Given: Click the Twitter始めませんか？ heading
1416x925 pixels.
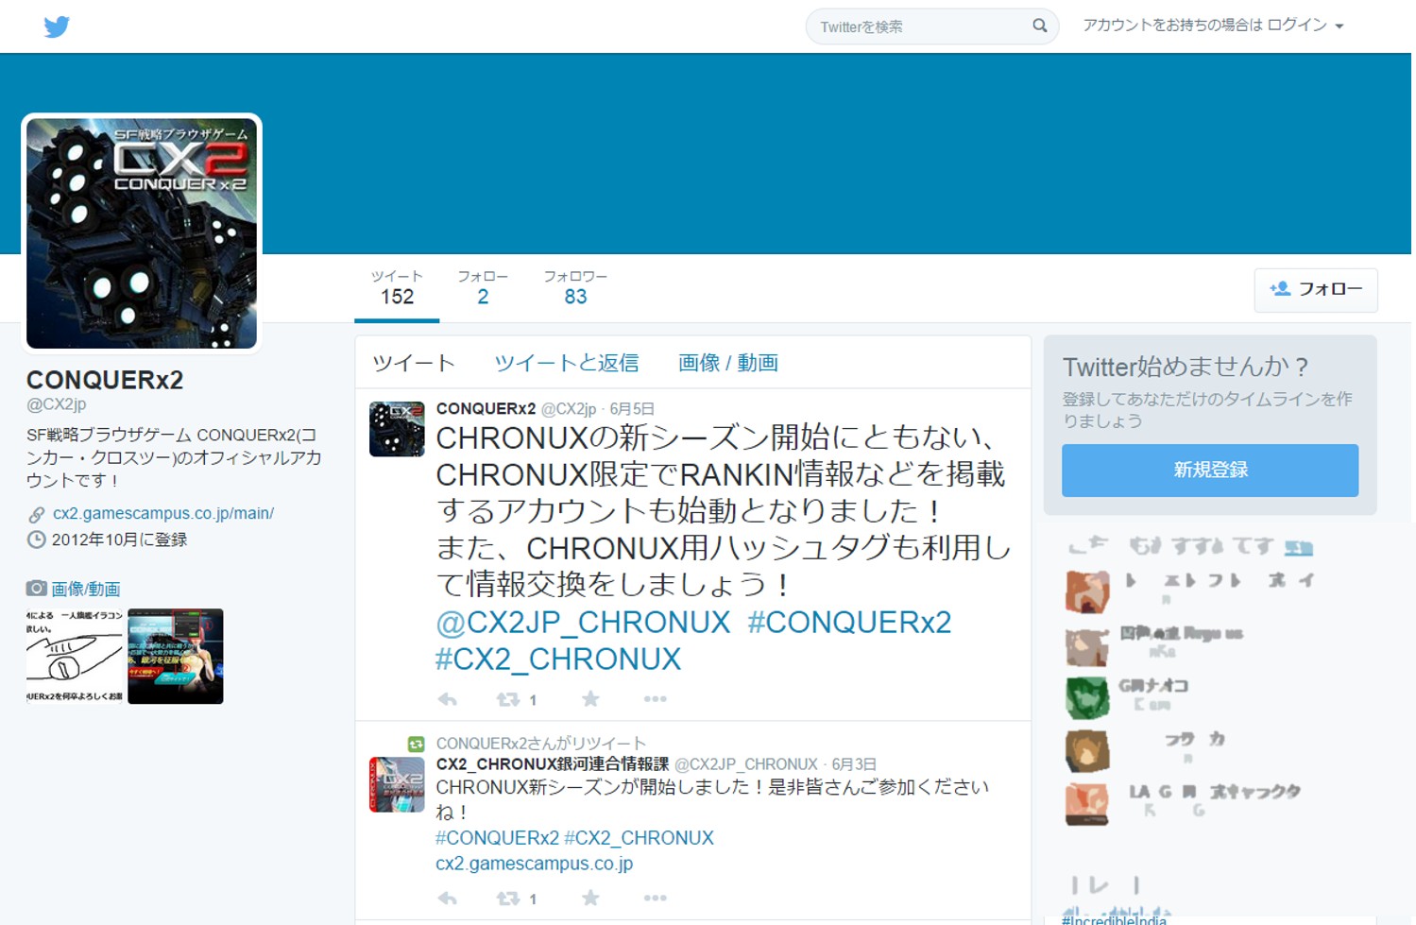Looking at the screenshot, I should [x=1186, y=367].
